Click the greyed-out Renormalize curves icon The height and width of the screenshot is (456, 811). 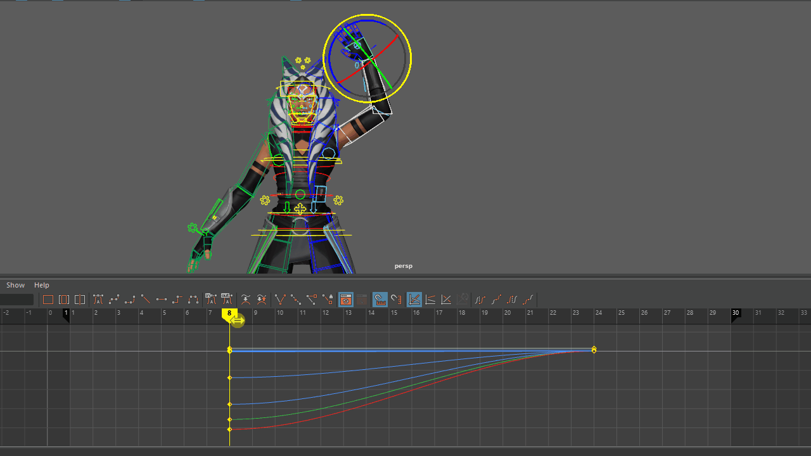[x=463, y=300]
